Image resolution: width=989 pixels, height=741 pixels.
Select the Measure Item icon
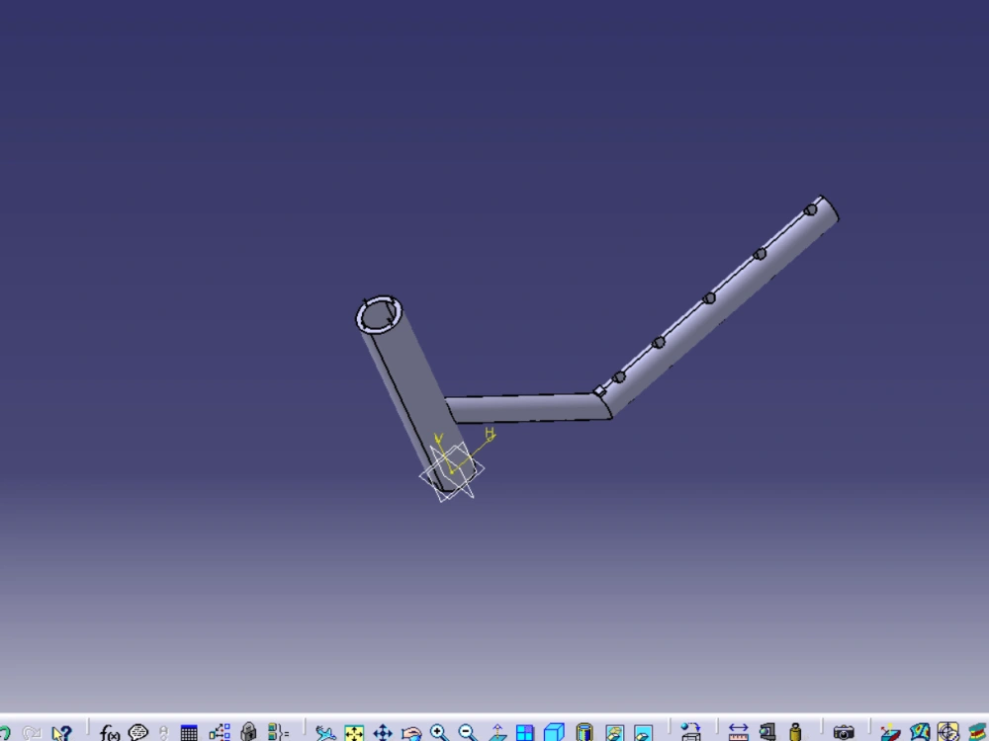pyautogui.click(x=767, y=732)
